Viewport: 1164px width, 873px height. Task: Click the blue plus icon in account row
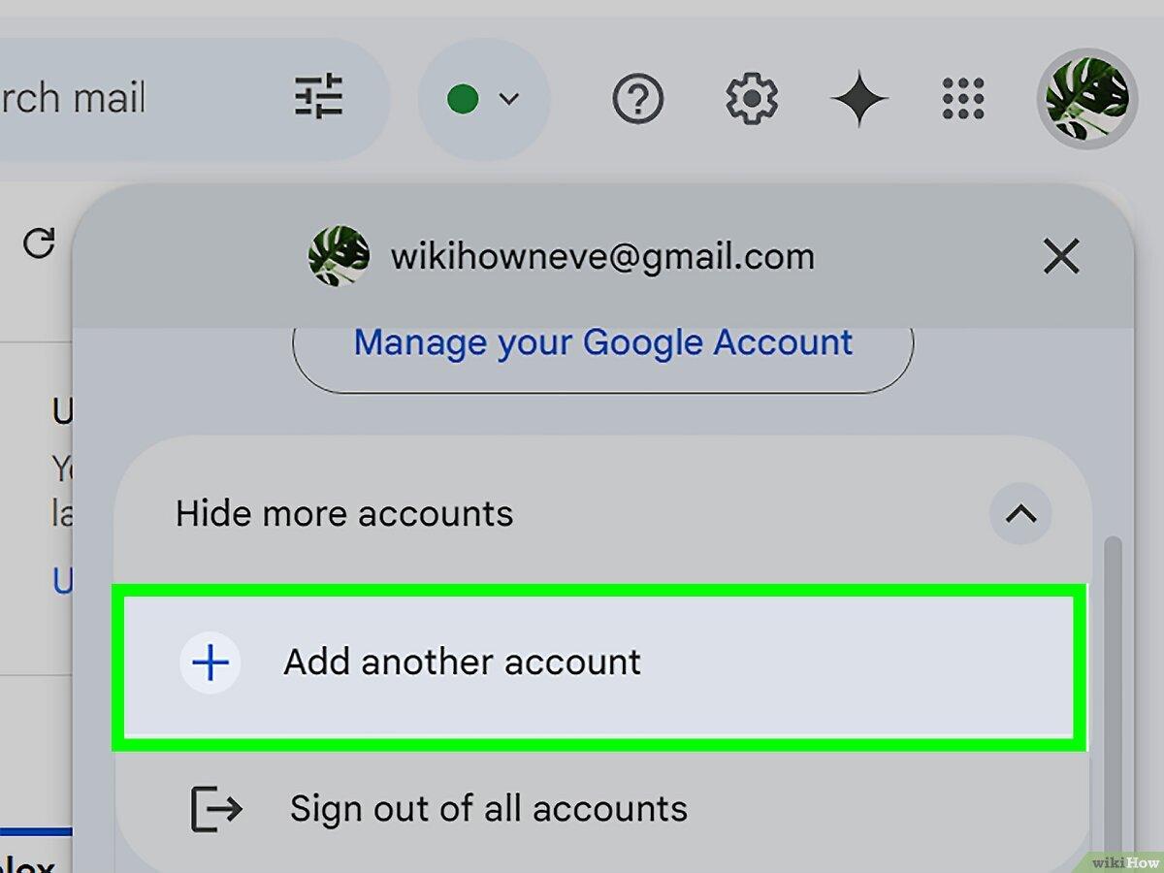pyautogui.click(x=210, y=663)
